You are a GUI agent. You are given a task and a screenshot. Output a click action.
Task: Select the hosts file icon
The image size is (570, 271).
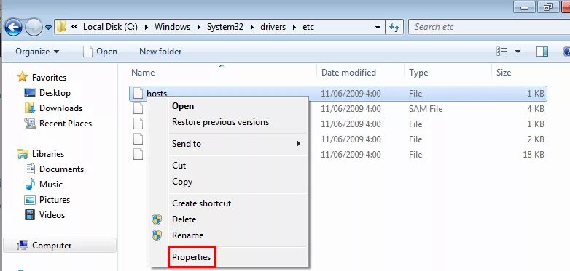click(138, 94)
